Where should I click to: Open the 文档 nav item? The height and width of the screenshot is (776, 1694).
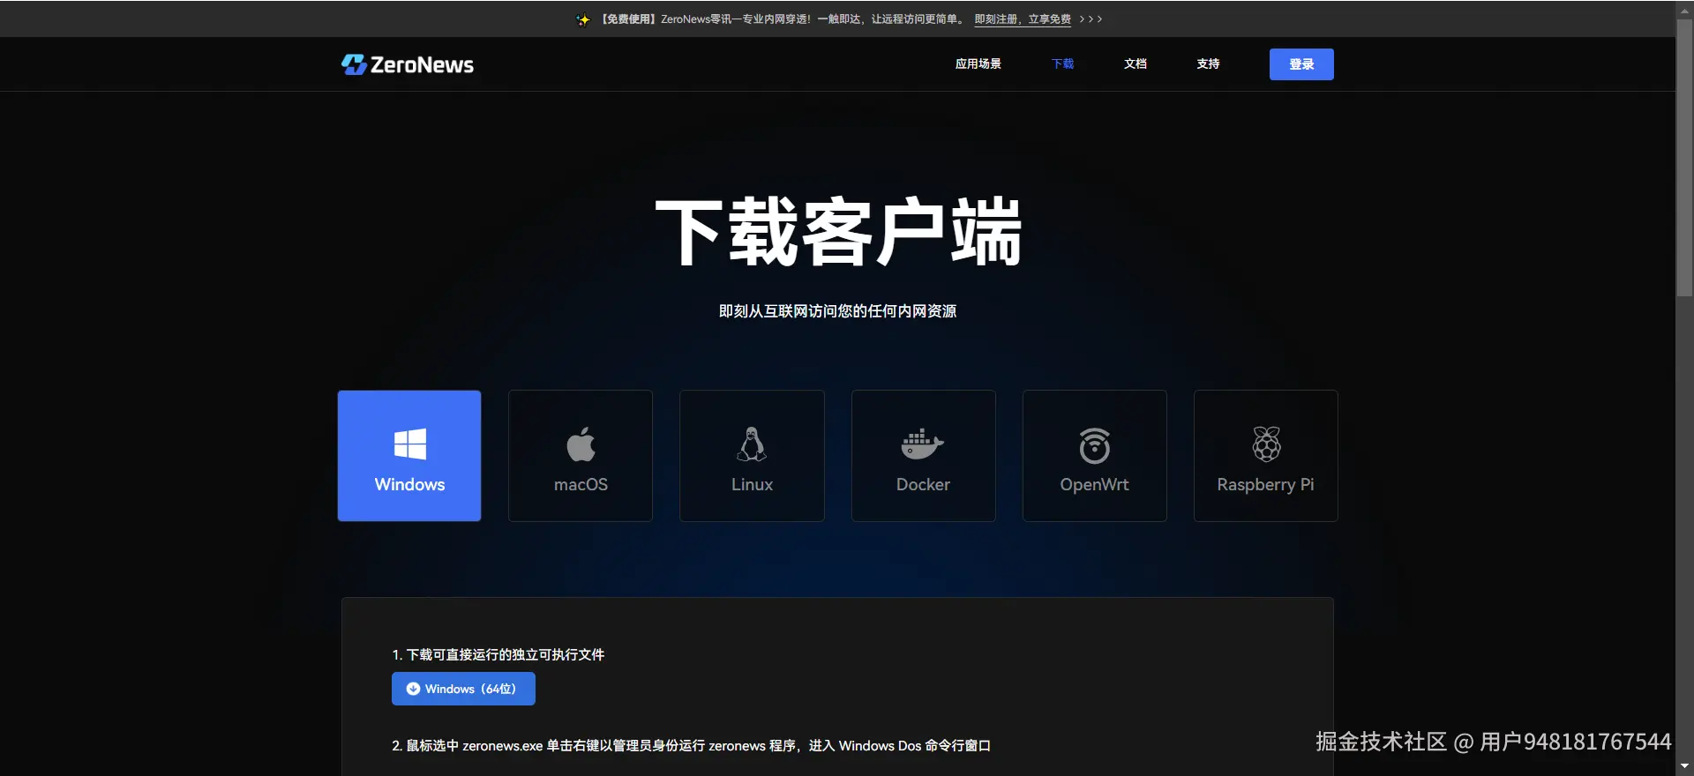coord(1136,63)
